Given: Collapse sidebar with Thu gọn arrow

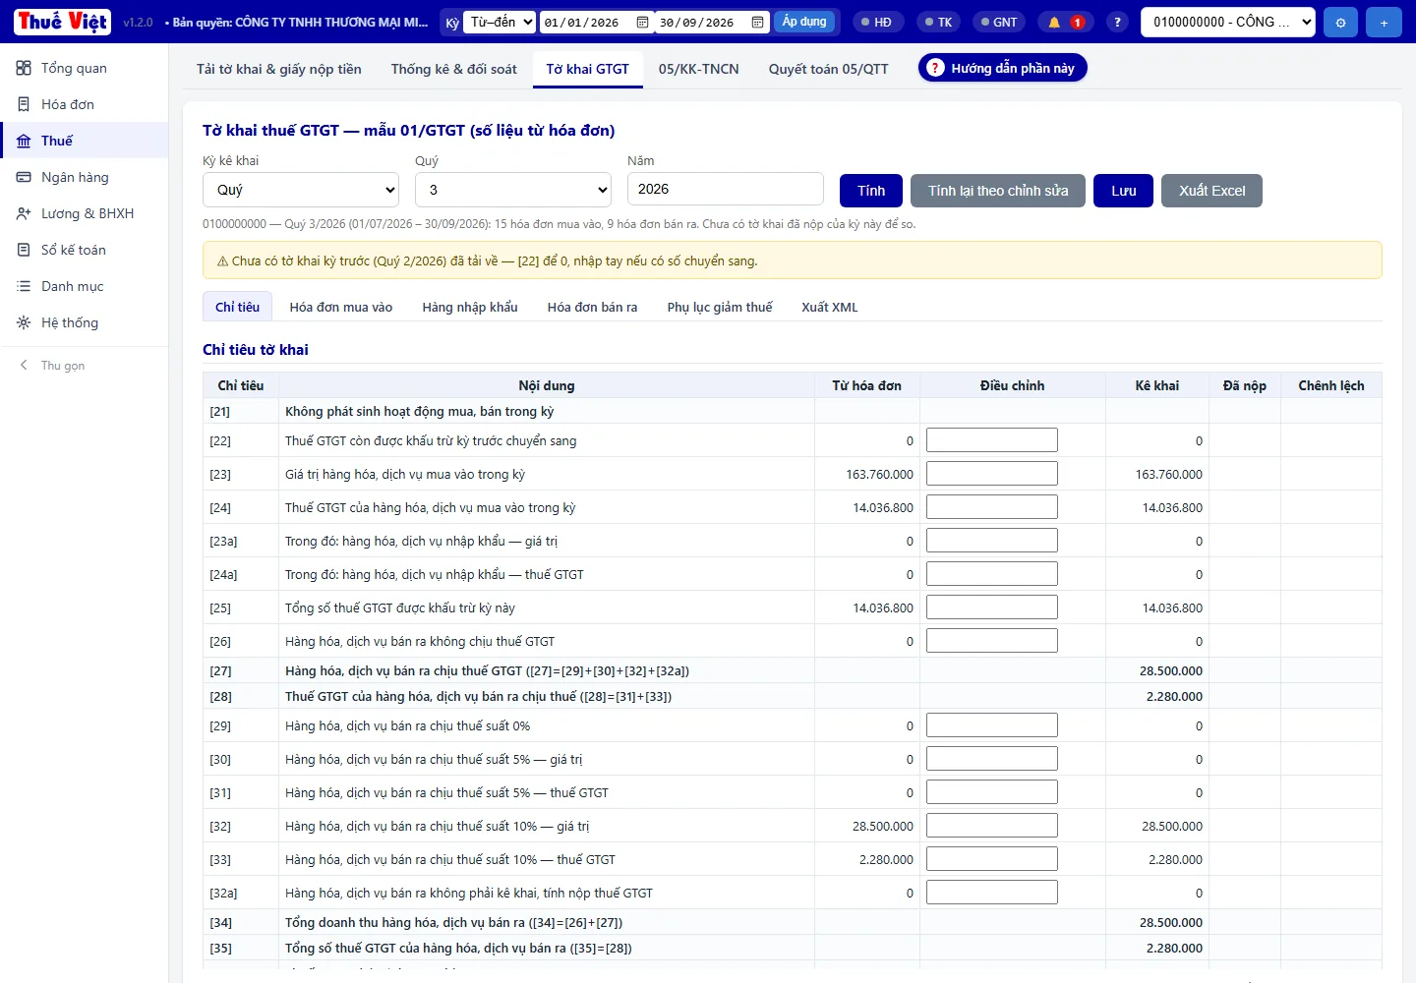Looking at the screenshot, I should (24, 365).
